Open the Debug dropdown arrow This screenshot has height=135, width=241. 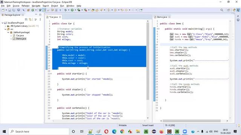[x=69, y=10]
